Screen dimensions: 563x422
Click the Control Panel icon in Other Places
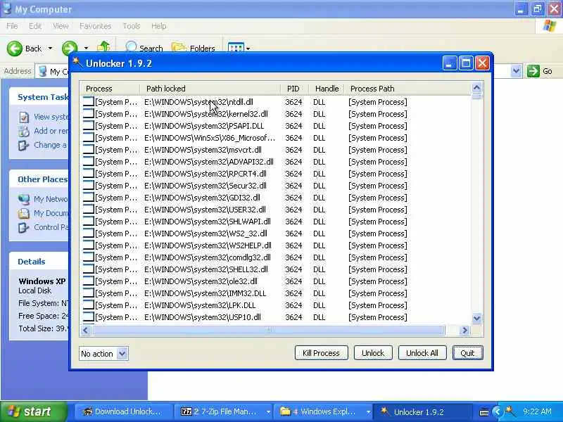pyautogui.click(x=24, y=227)
